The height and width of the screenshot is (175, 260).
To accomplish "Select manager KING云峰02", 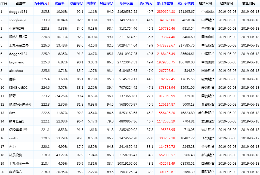I will point(18,88).
